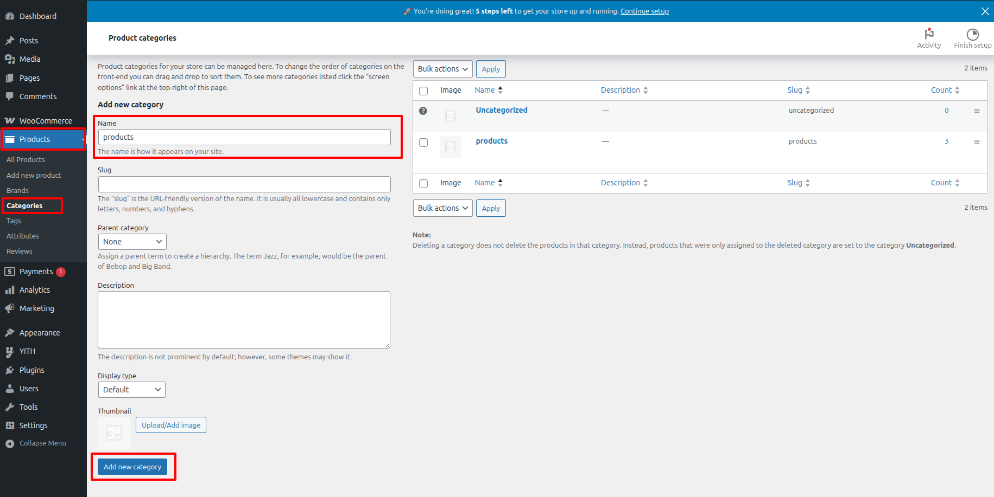Viewport: 994px width, 497px height.
Task: Open Analytics from the sidebar
Action: [x=34, y=290]
